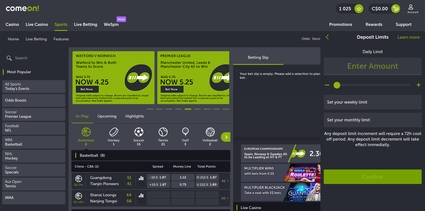Click the sidebar Search field
The height and width of the screenshot is (211, 425).
coord(33,58)
